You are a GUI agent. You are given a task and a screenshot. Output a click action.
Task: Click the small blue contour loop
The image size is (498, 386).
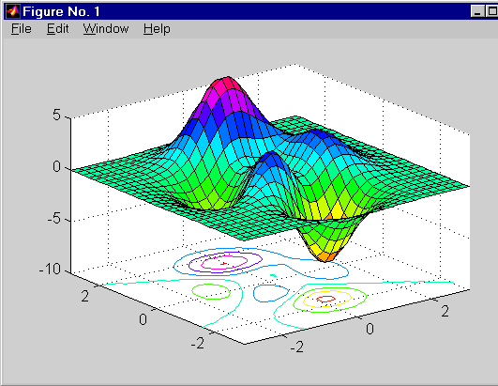coord(271,293)
